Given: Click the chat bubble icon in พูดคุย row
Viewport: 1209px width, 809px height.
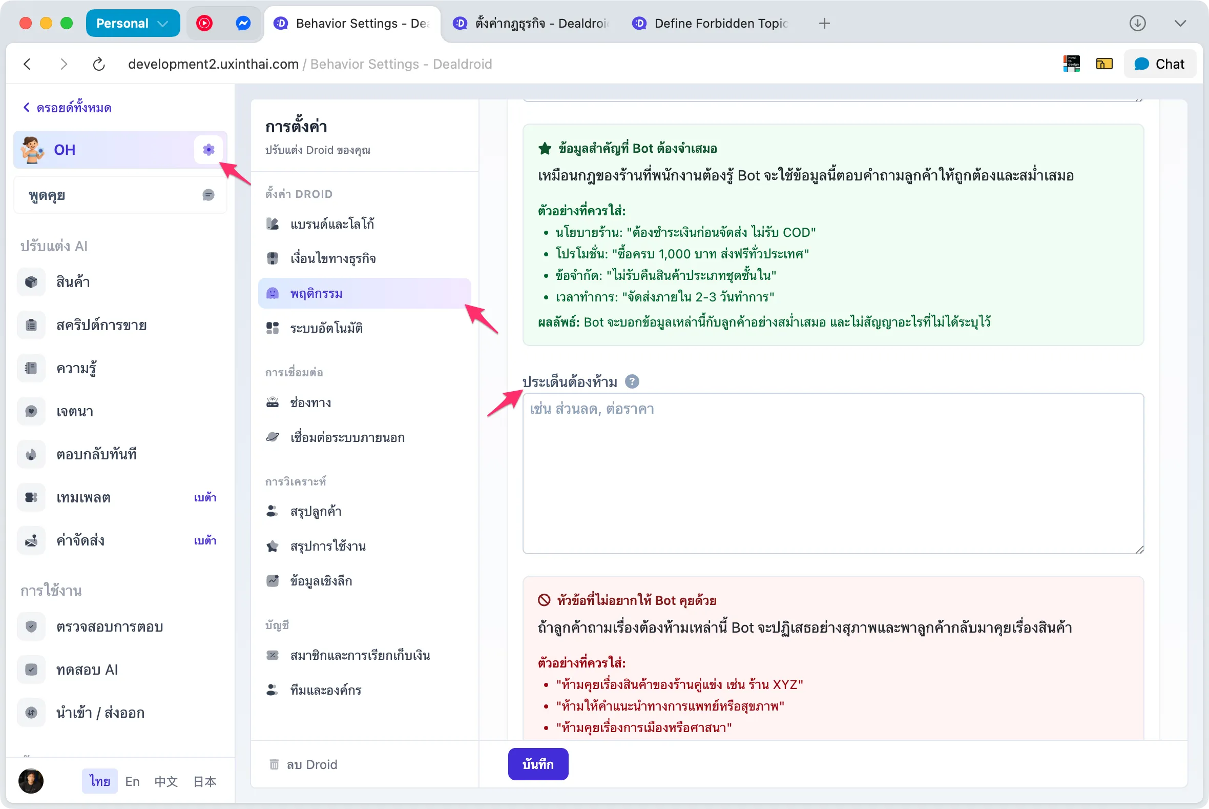Looking at the screenshot, I should click(208, 195).
